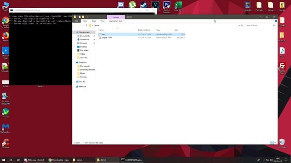Switch to details view in Explorer
Image resolution: width=291 pixels, height=163 pixels.
coord(272,143)
